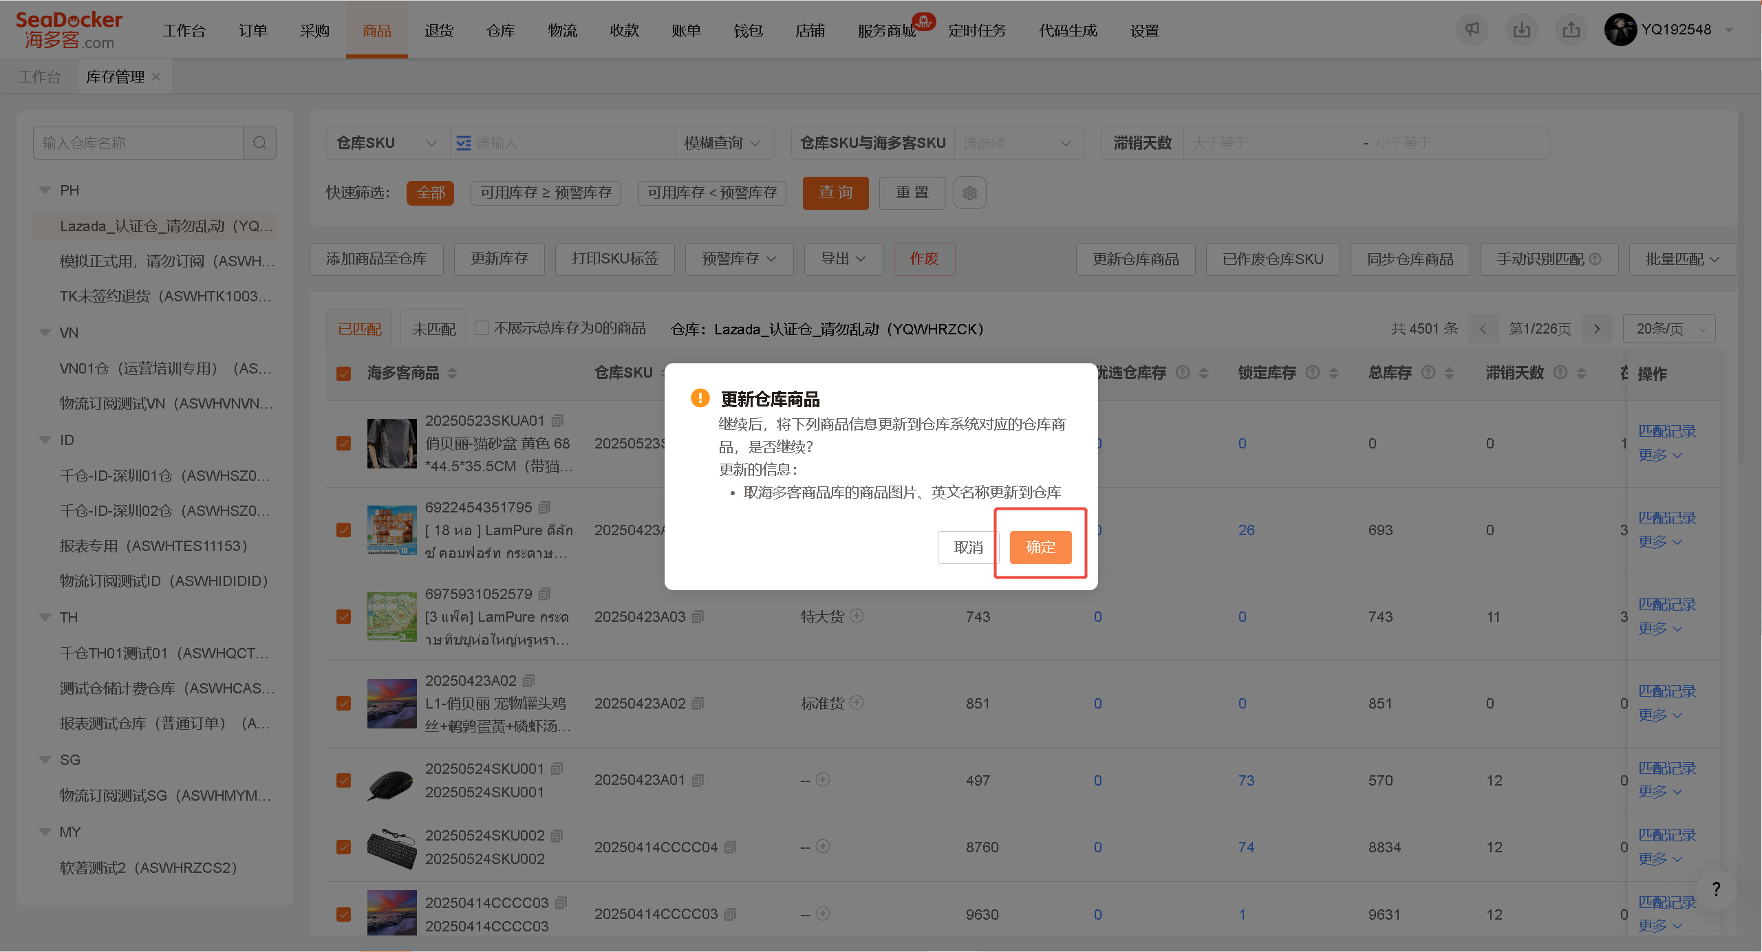The width and height of the screenshot is (1762, 952).
Task: Click the upload/export icon in header
Action: [1571, 30]
